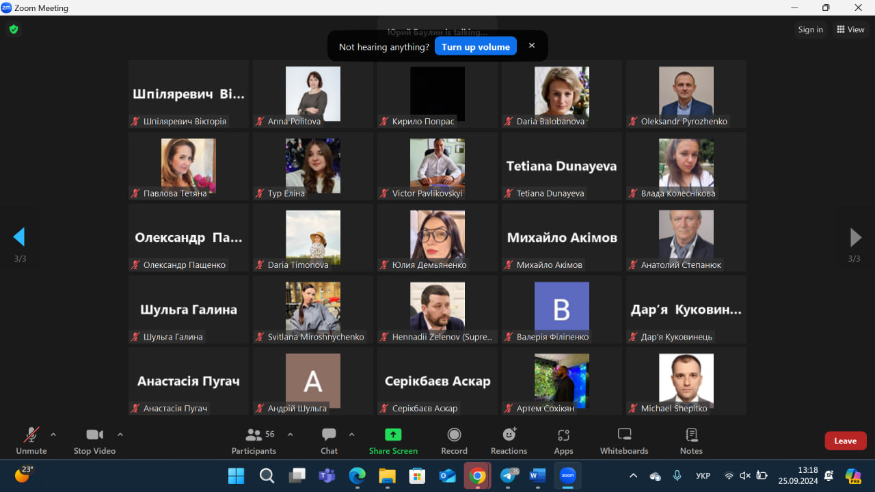The height and width of the screenshot is (492, 875).
Task: Expand the arrow next to Participants
Action: click(290, 434)
